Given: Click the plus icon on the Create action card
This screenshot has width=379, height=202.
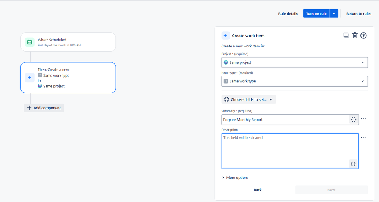Looking at the screenshot, I should tap(30, 78).
